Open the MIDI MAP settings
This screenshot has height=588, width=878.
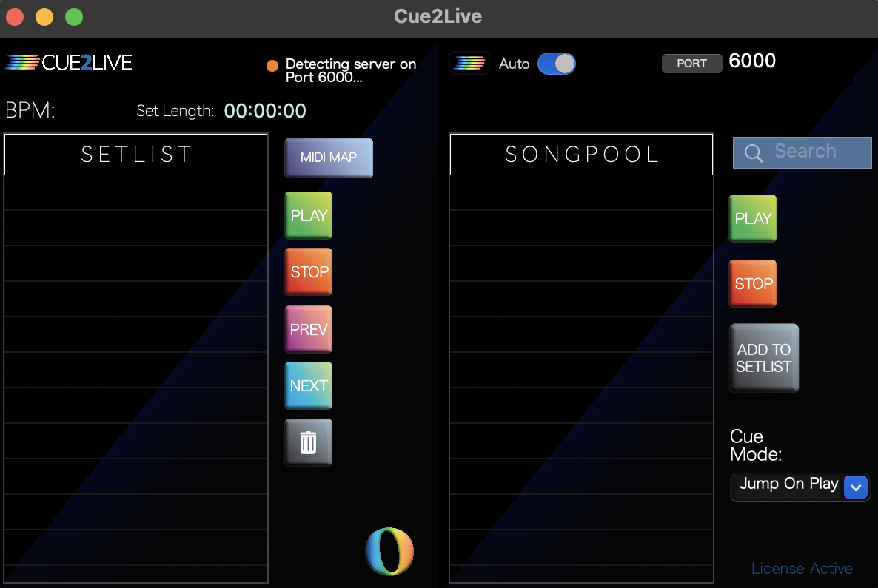pyautogui.click(x=329, y=158)
